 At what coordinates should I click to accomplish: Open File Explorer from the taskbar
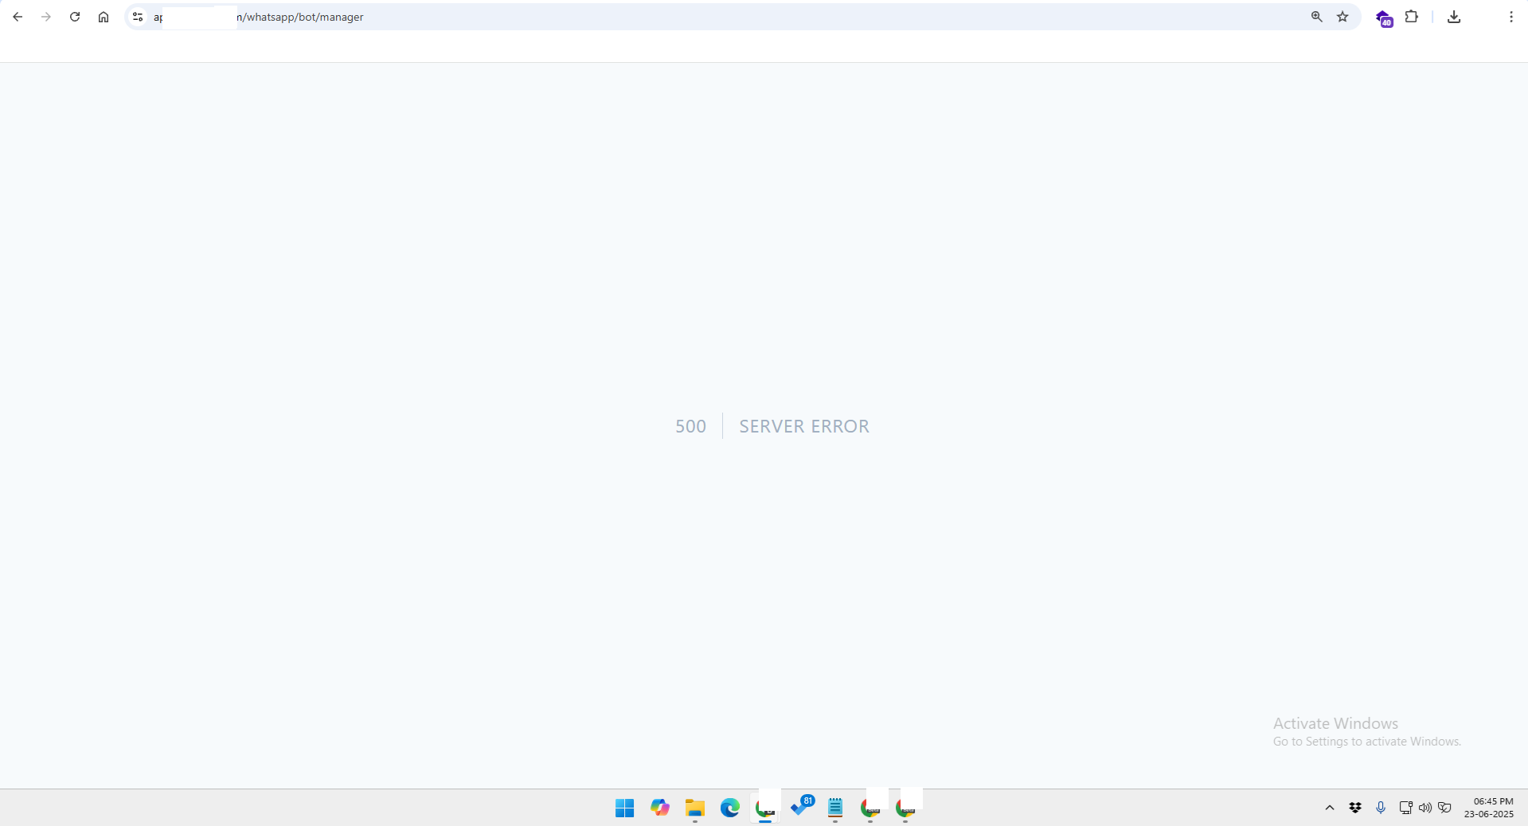[694, 808]
